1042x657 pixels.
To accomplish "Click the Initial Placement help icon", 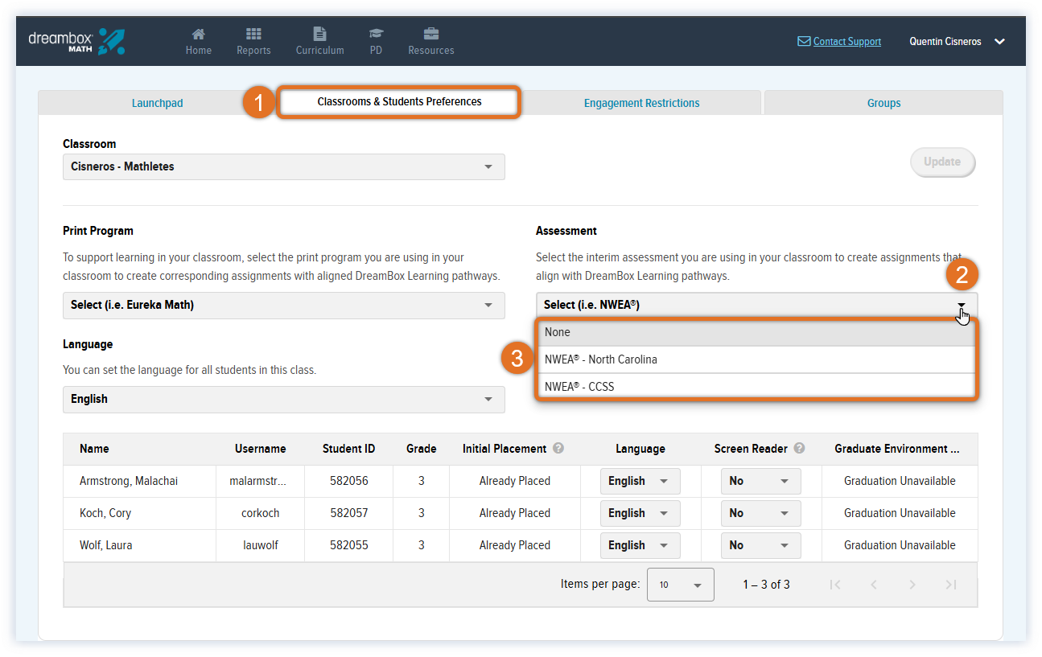I will coord(558,449).
